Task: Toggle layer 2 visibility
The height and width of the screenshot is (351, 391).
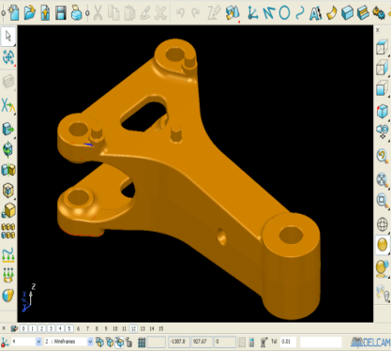Action: (41, 328)
